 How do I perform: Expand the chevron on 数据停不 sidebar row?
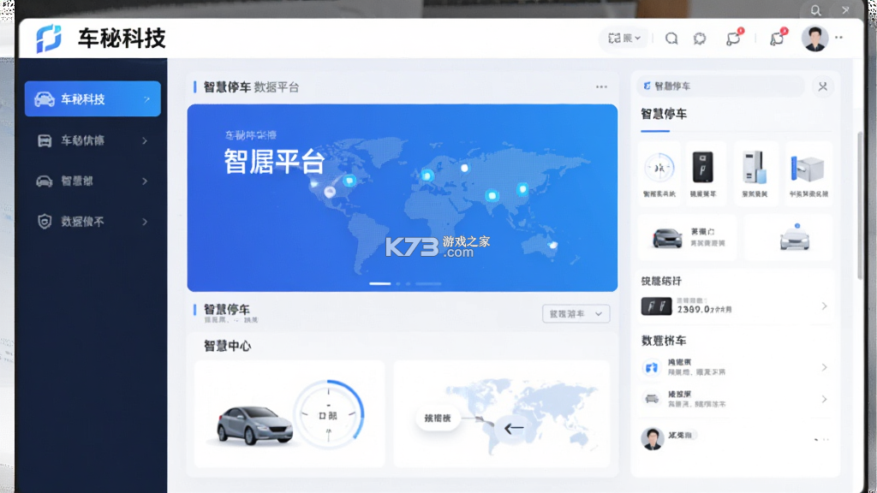(x=145, y=222)
